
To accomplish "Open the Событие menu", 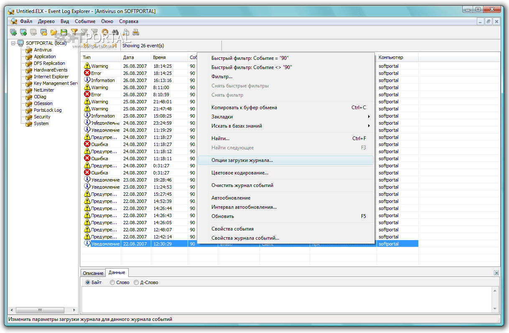I will pyautogui.click(x=85, y=21).
